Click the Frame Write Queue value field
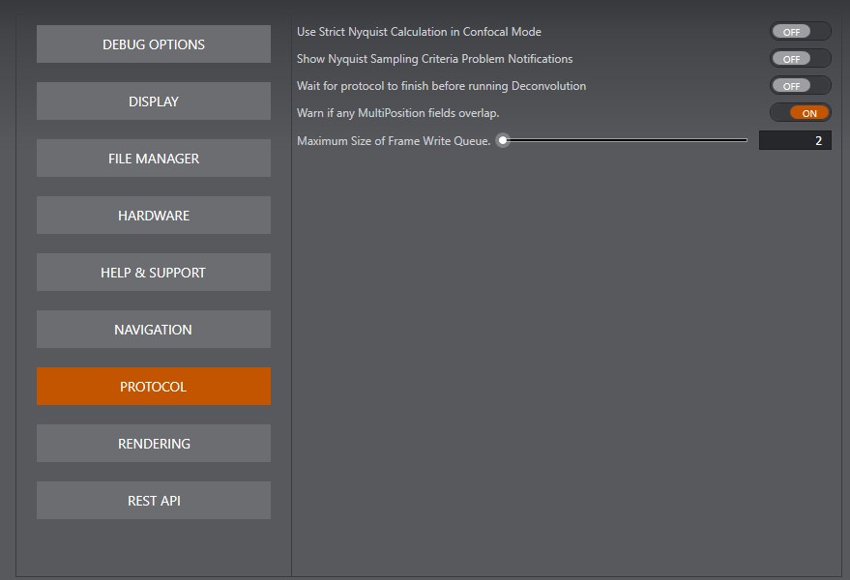 (x=794, y=141)
